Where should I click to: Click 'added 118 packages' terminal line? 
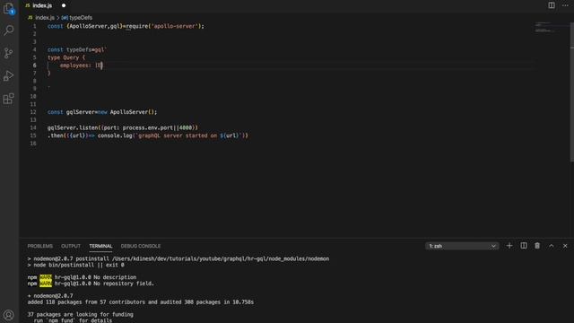pos(141,302)
